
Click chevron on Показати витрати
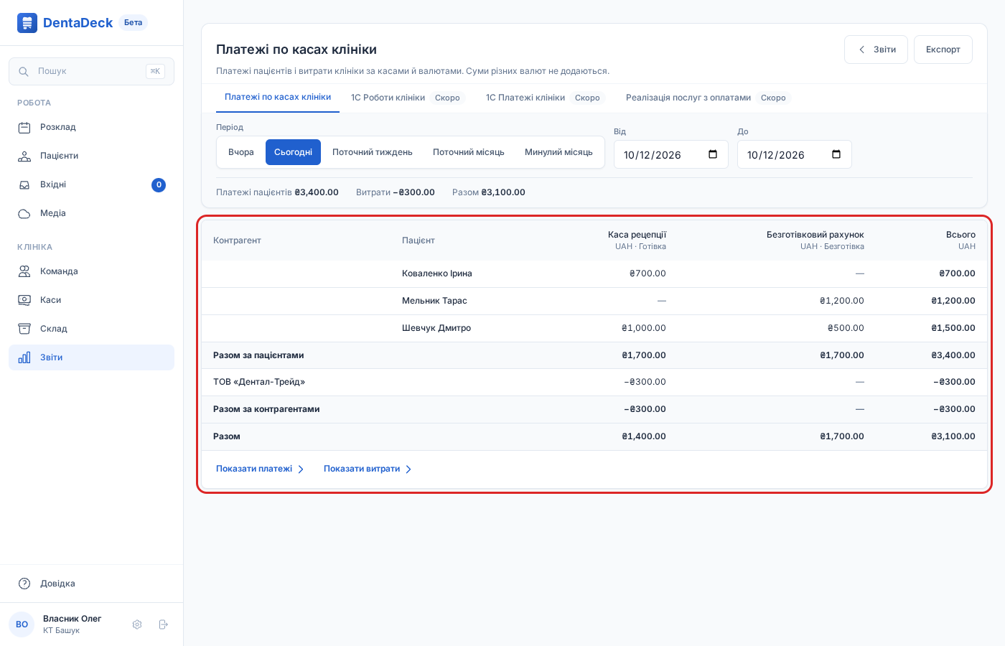408,469
